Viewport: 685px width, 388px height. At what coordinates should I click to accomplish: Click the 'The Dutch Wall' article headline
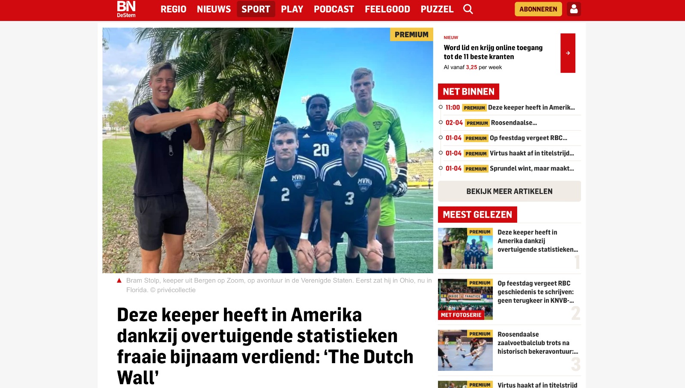pos(265,346)
